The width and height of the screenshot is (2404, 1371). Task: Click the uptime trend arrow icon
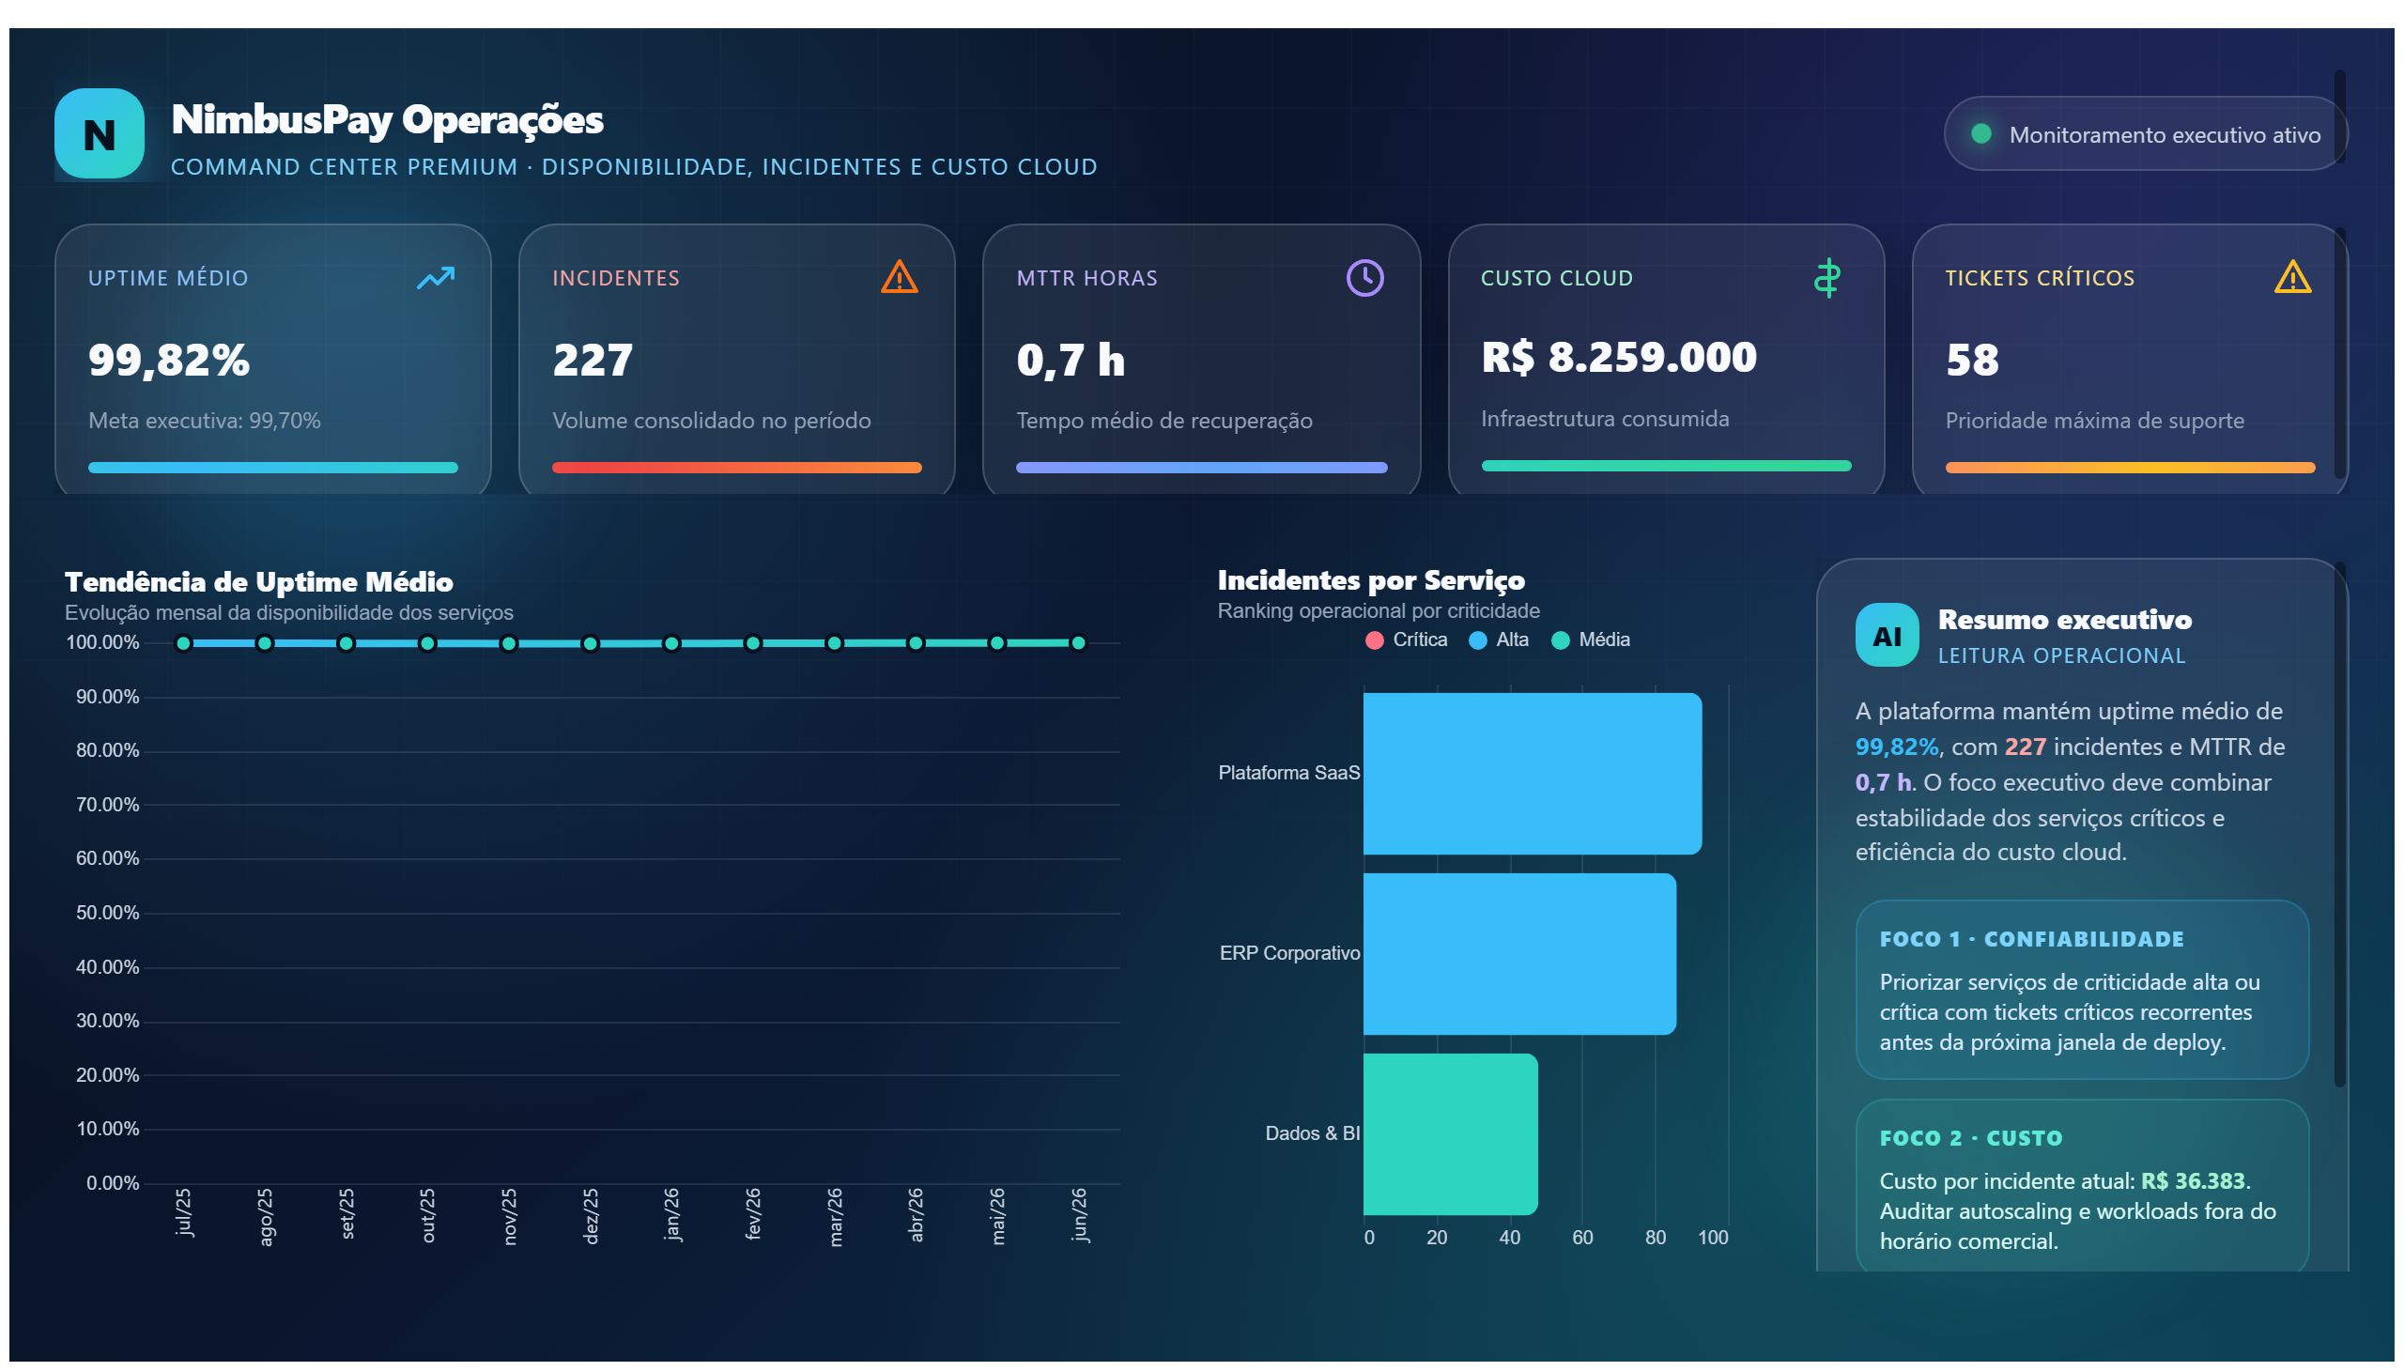pos(436,278)
